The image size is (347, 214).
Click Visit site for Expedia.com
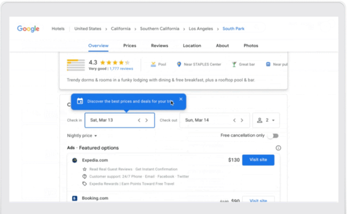point(258,160)
